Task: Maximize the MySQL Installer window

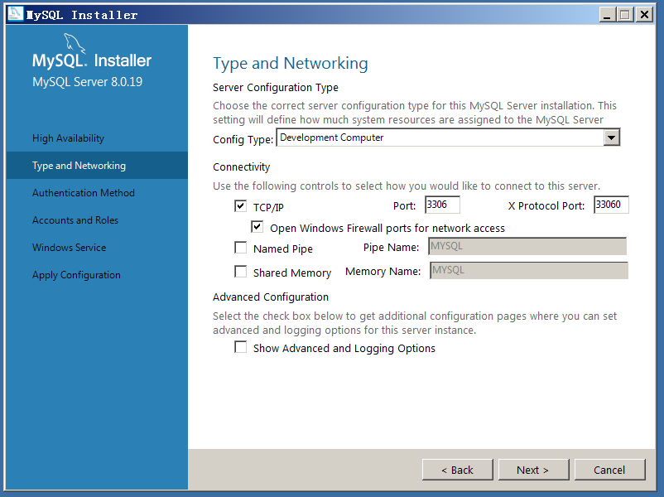Action: 625,15
